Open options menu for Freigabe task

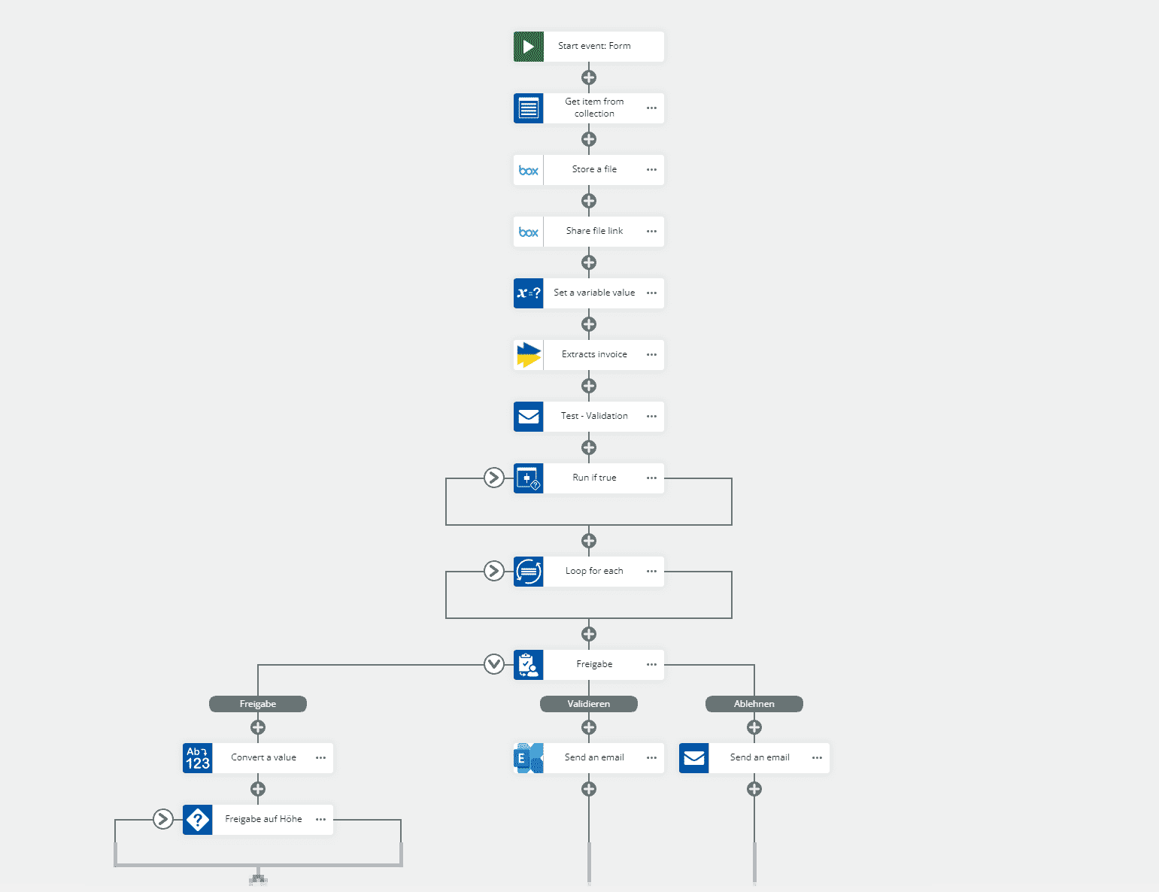pos(651,665)
